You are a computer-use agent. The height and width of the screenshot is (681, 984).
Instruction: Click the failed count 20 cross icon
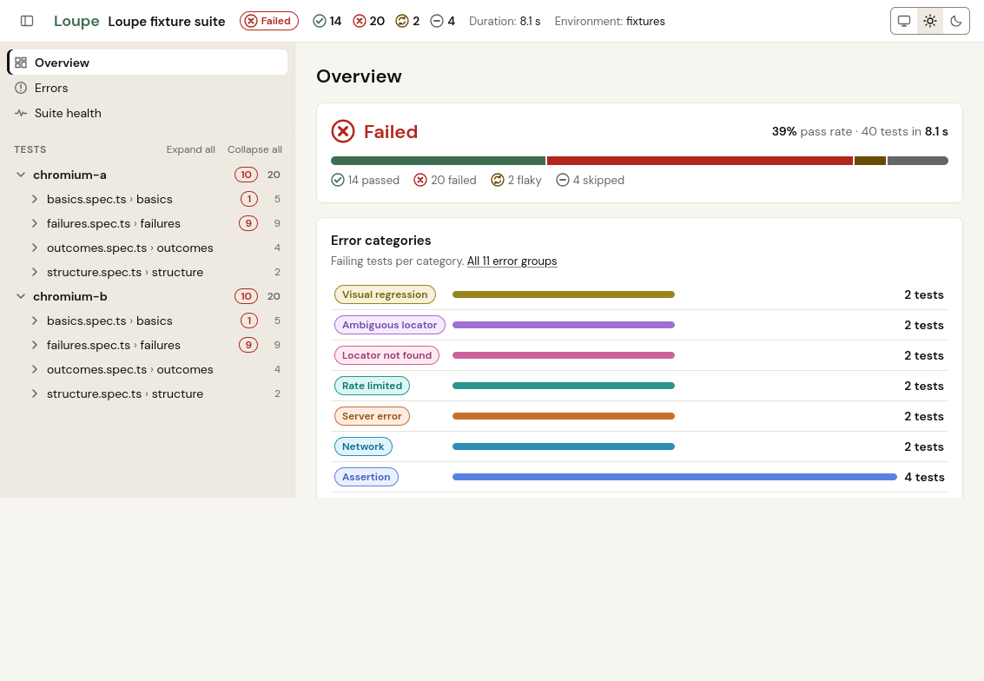359,21
